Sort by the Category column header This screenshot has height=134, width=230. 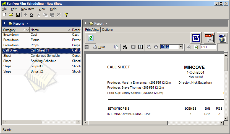(x=16, y=30)
